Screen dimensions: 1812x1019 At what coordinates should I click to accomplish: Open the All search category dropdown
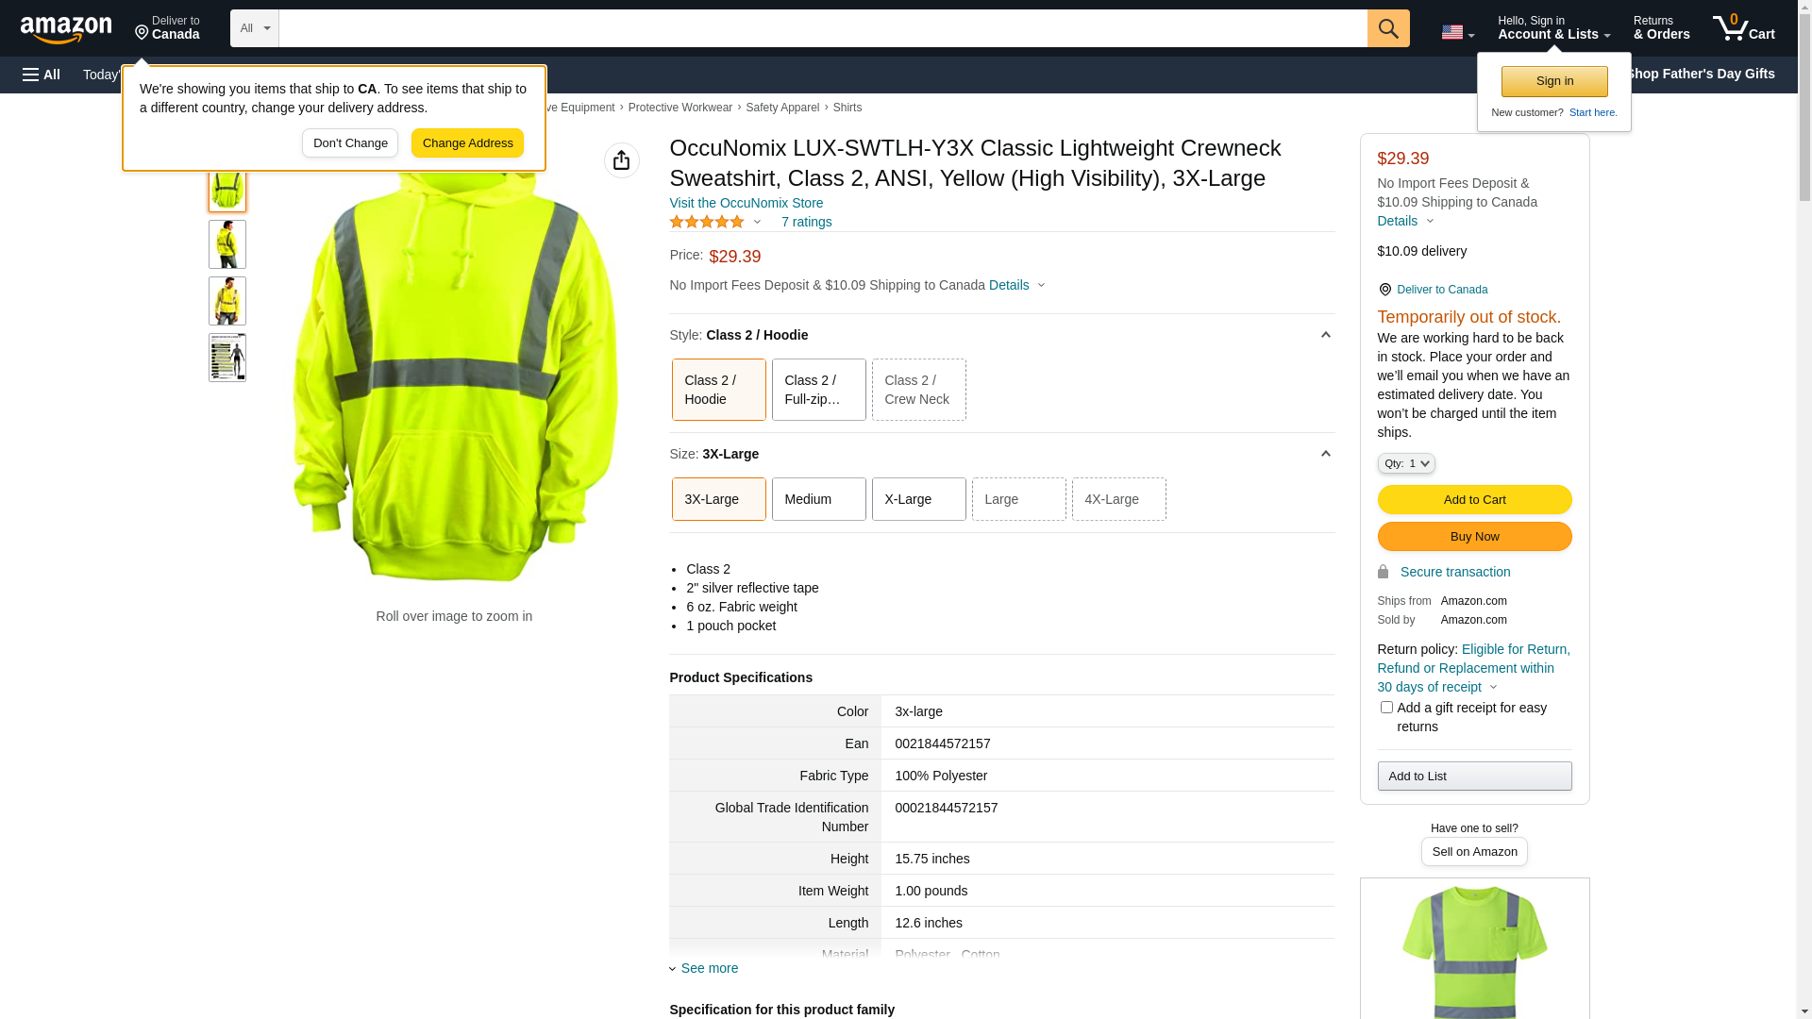pos(254,28)
